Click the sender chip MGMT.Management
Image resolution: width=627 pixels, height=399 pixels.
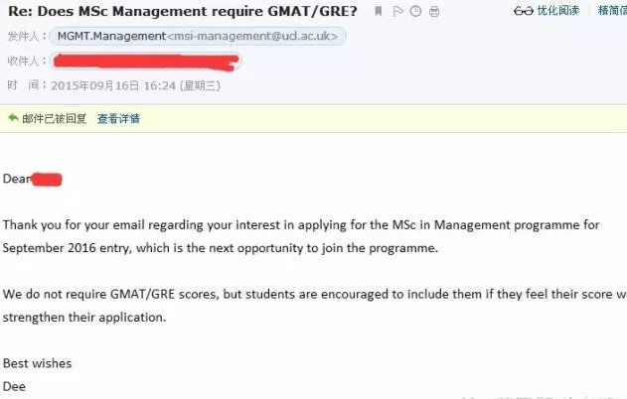tap(111, 36)
